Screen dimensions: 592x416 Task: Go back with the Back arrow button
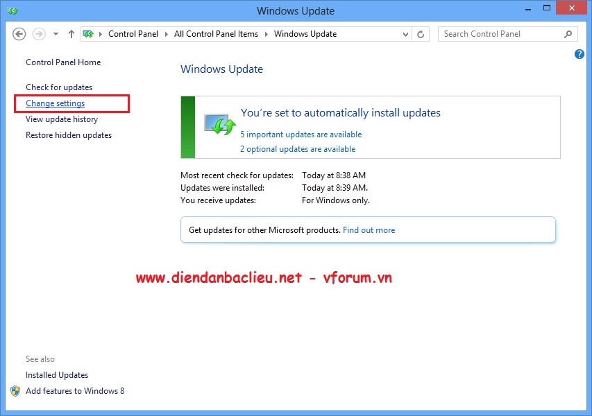(19, 34)
